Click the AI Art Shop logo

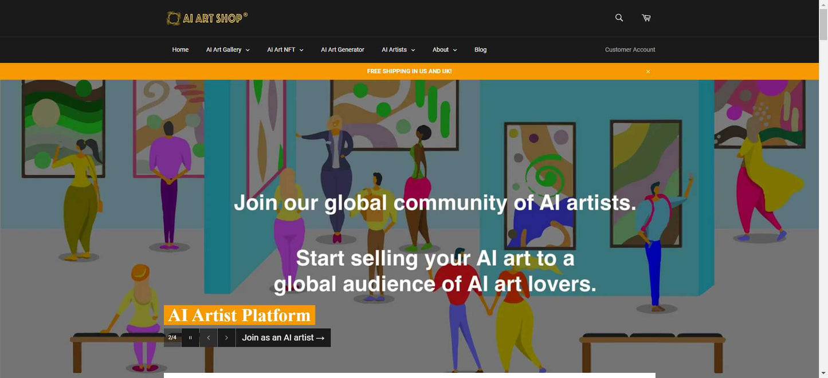(x=207, y=18)
